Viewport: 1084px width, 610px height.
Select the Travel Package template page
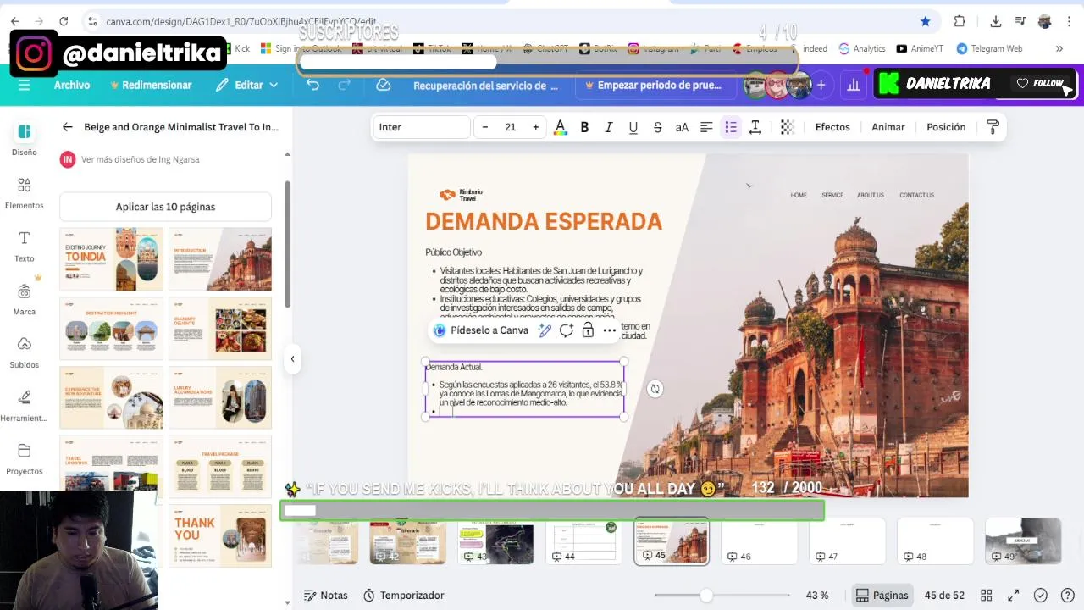(x=220, y=466)
